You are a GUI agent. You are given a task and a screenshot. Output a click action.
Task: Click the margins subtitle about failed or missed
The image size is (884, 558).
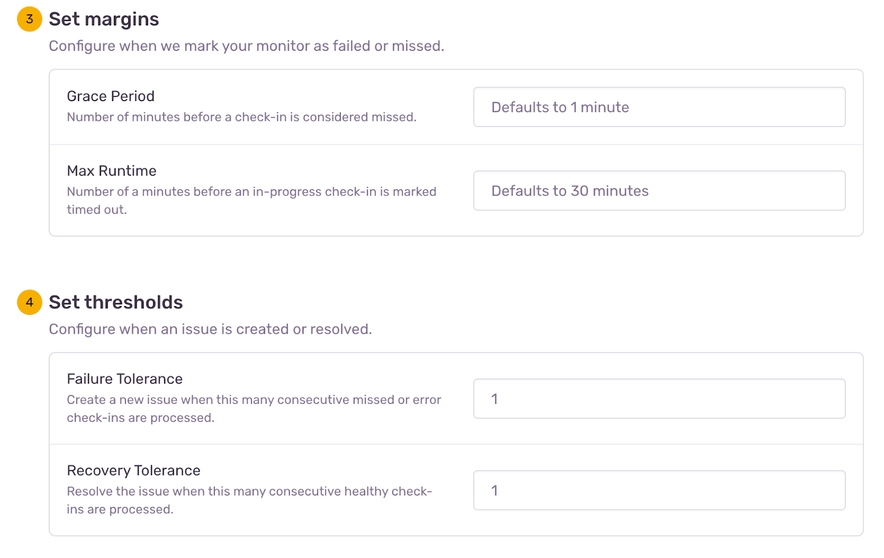pos(246,46)
